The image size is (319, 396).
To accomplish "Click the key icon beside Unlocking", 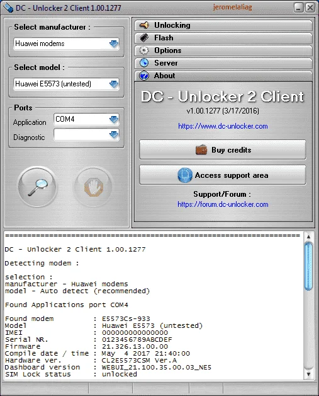I will [x=144, y=25].
